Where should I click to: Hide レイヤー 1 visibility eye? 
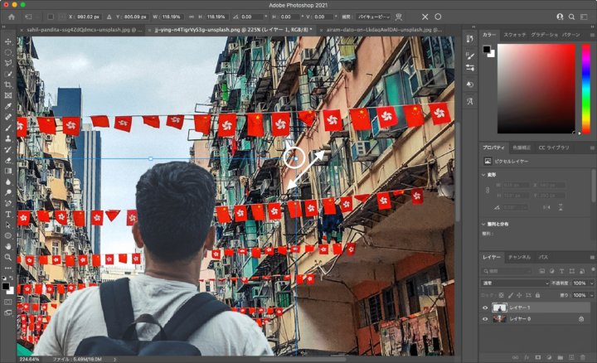click(x=485, y=307)
